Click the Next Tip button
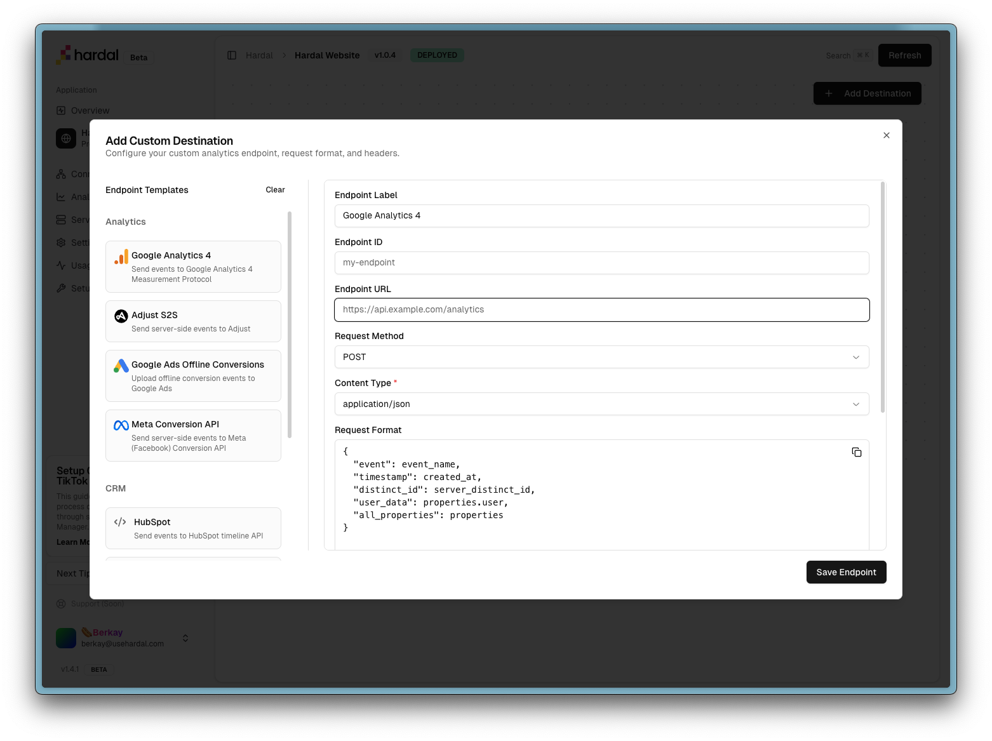The image size is (992, 741). (x=73, y=573)
